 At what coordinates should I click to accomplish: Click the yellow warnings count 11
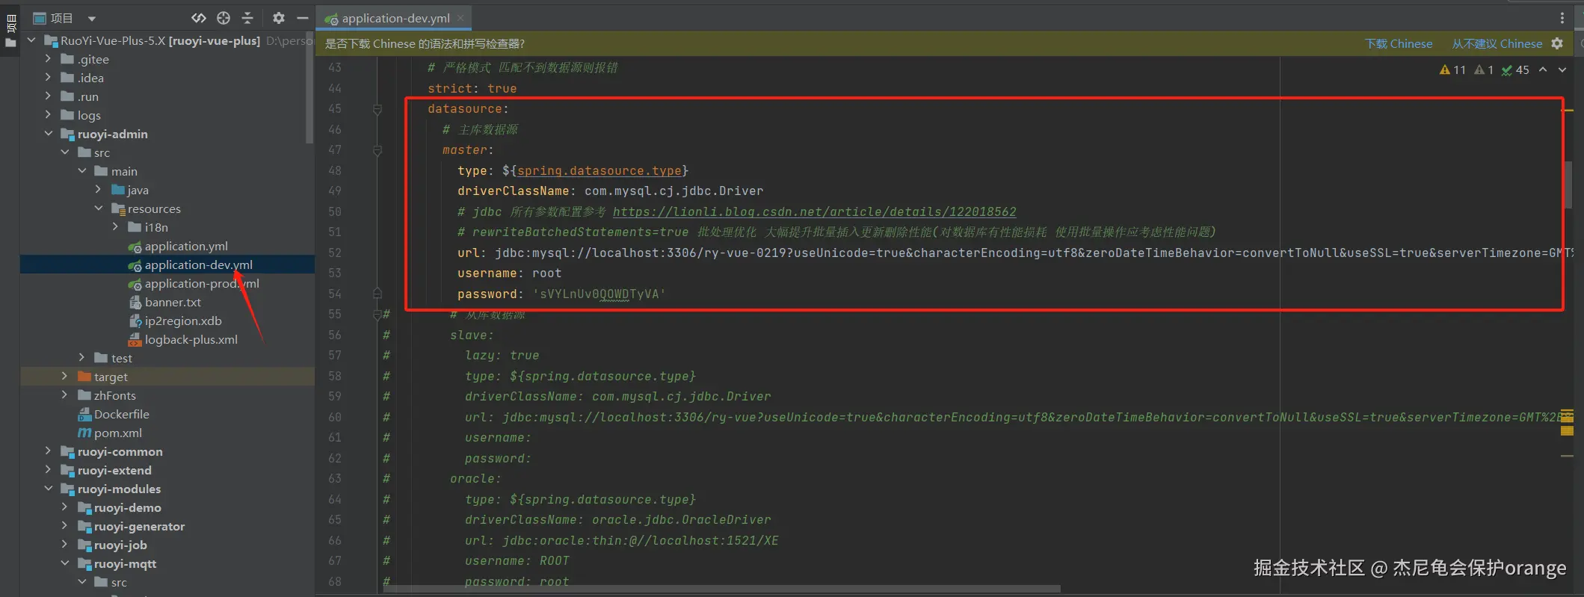[1452, 69]
